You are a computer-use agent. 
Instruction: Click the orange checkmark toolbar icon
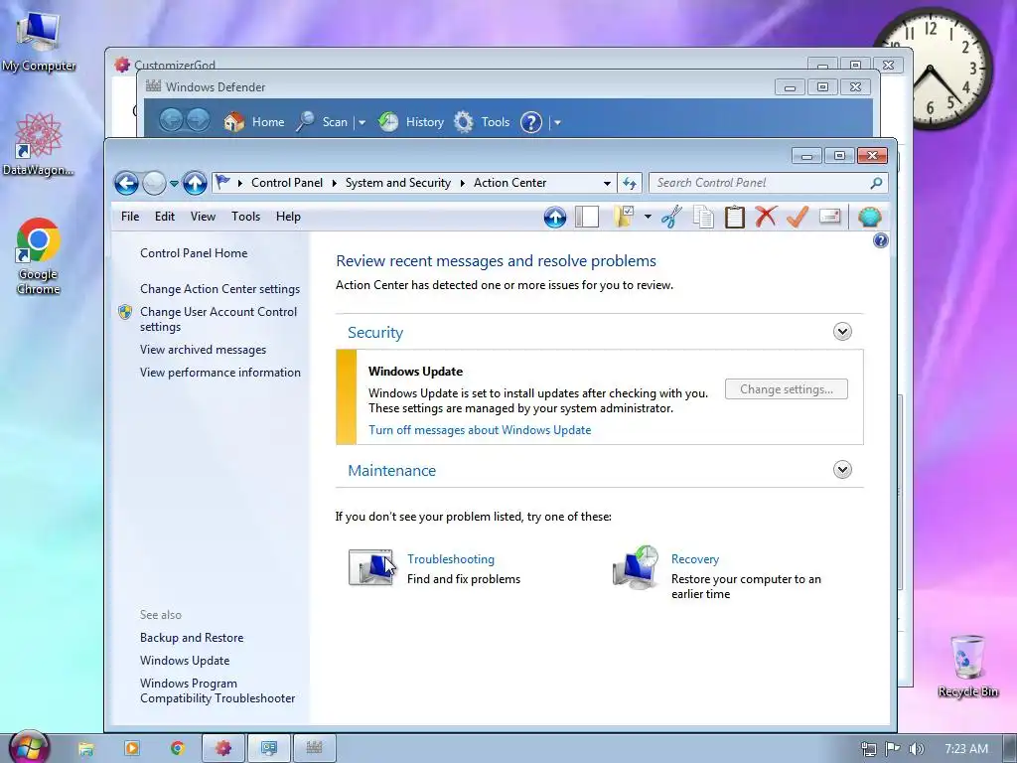798,216
